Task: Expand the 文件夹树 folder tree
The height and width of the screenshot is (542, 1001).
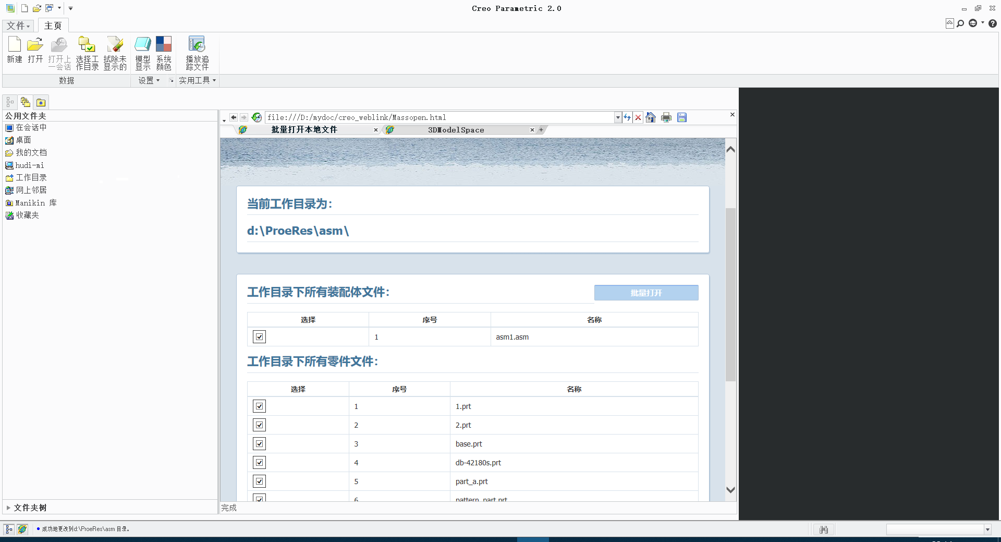Action: (x=8, y=508)
